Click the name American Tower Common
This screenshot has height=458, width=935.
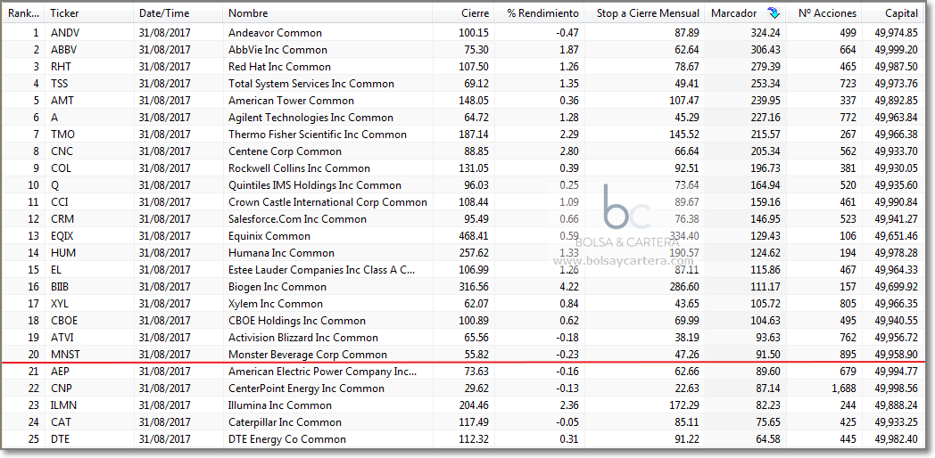coord(291,101)
